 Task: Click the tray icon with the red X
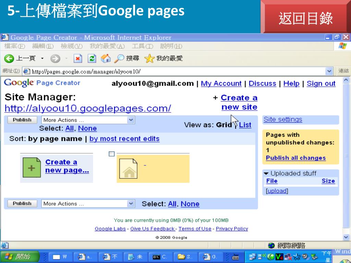[288, 257]
